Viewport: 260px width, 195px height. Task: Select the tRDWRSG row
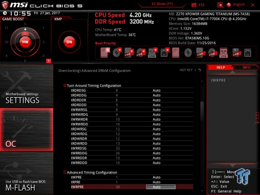pyautogui.click(x=132, y=129)
